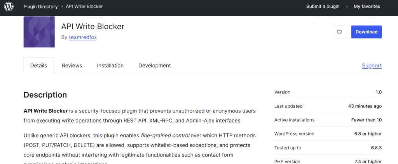Image resolution: width=398 pixels, height=164 pixels.
Task: Click '7.4 or higher' value
Action: pos(368,161)
